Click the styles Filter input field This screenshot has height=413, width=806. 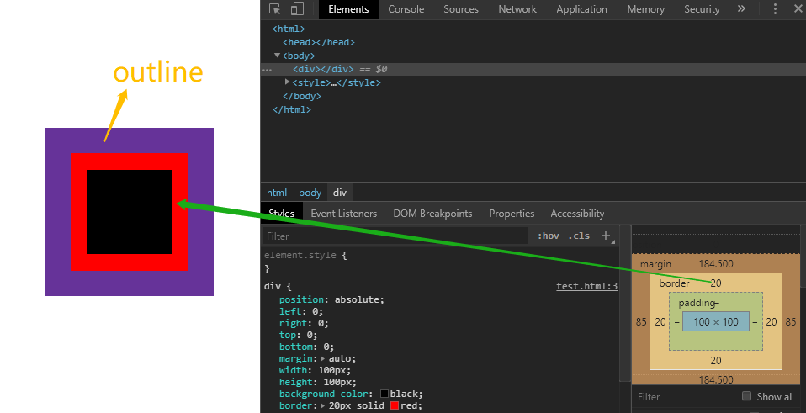(x=395, y=236)
